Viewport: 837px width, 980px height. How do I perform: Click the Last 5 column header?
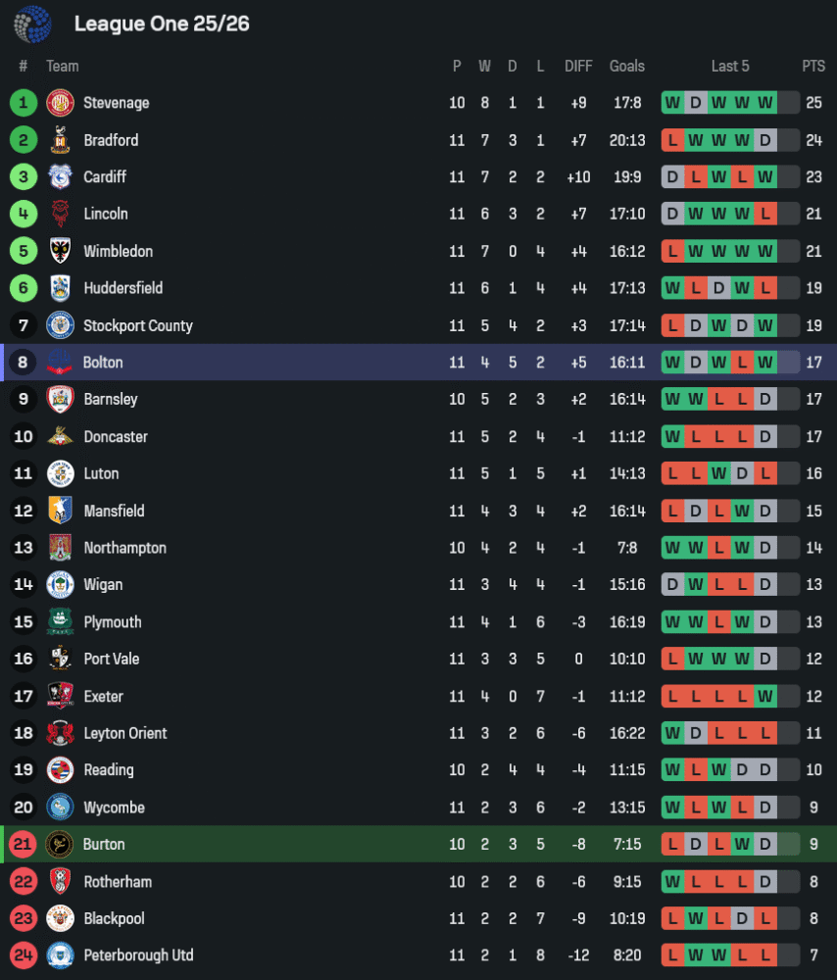coord(730,67)
